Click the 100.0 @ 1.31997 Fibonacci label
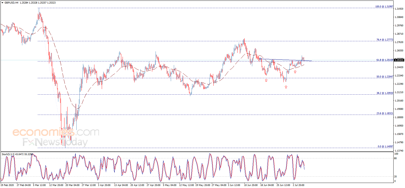The image size is (405, 188). point(384,7)
